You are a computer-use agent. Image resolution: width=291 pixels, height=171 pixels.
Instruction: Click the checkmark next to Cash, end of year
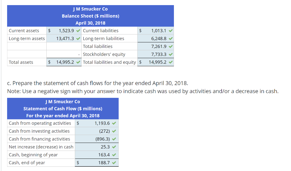click(x=114, y=163)
